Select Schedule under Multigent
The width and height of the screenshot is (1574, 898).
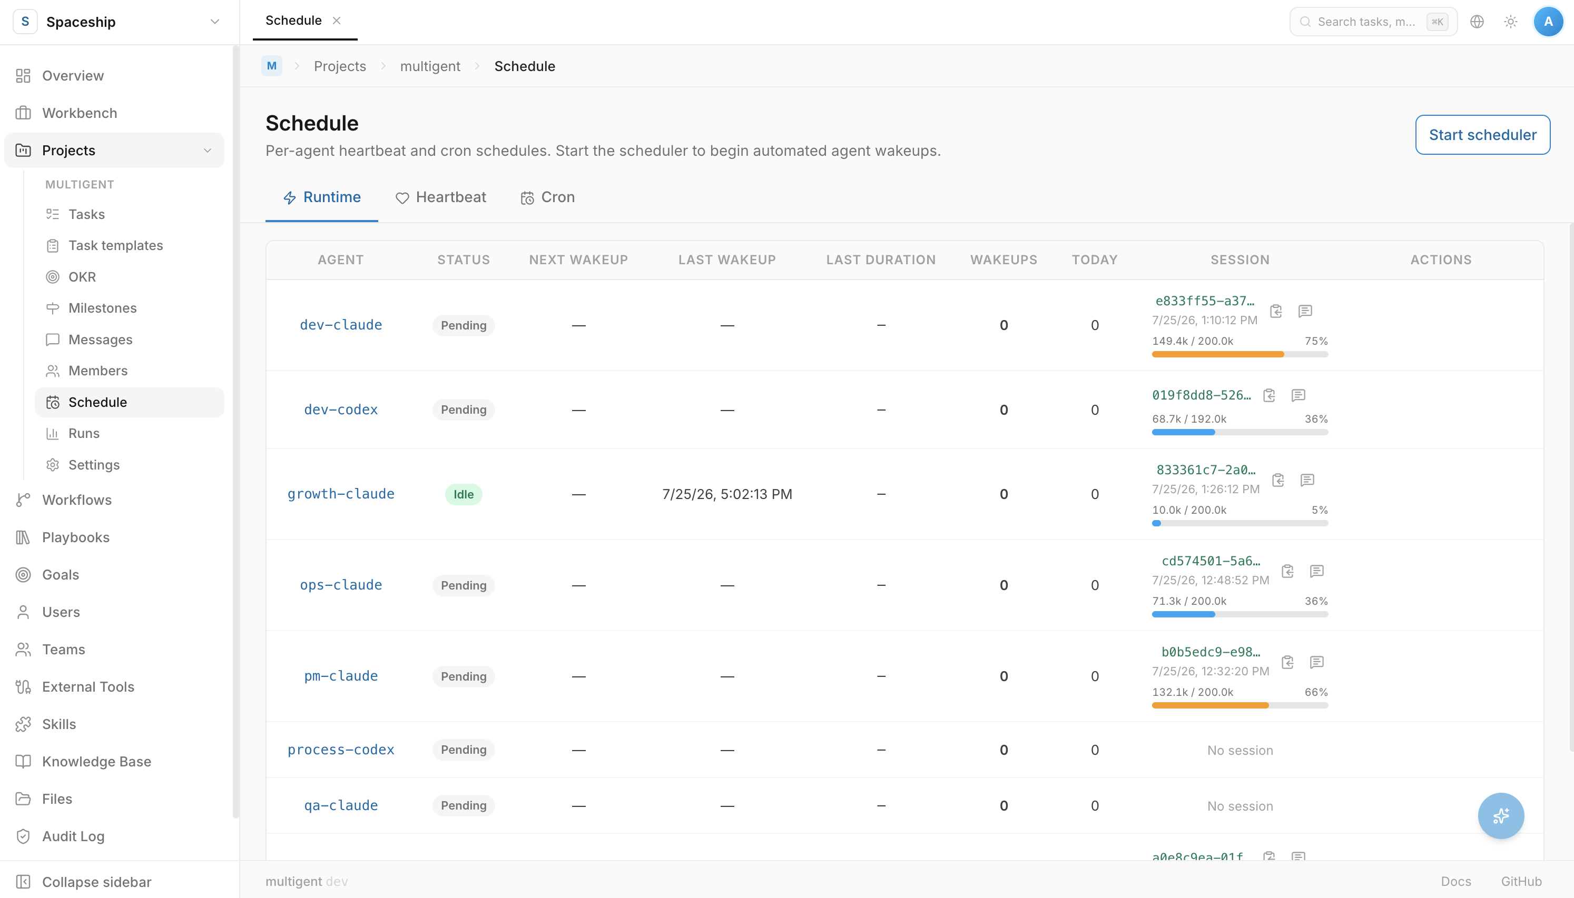130,402
